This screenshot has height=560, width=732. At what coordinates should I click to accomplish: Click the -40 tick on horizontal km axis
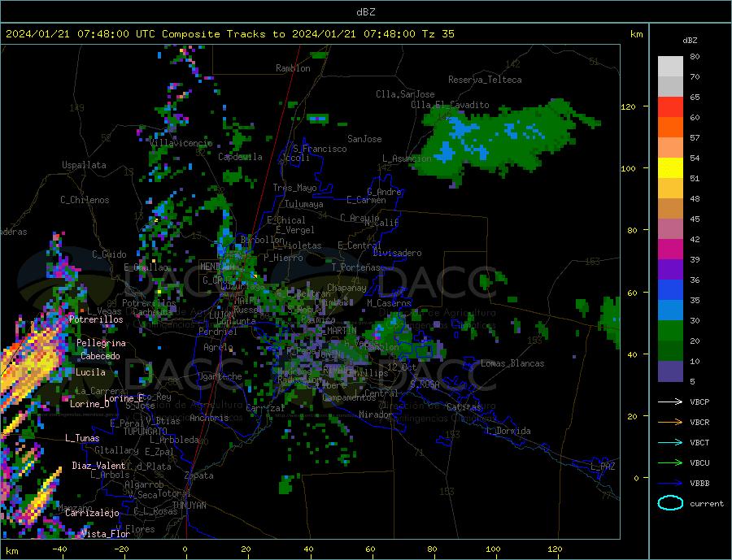pos(59,549)
